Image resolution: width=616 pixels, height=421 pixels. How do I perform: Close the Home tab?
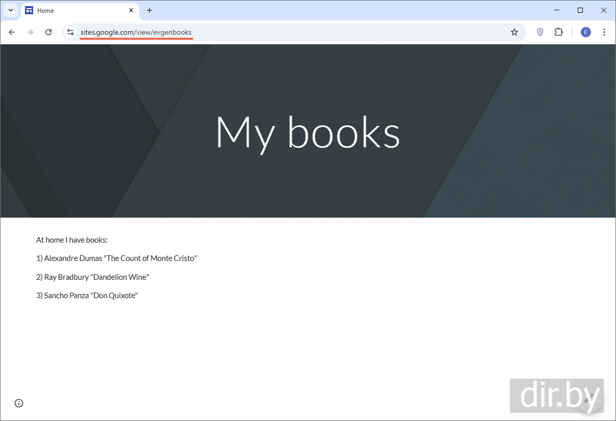pyautogui.click(x=131, y=10)
